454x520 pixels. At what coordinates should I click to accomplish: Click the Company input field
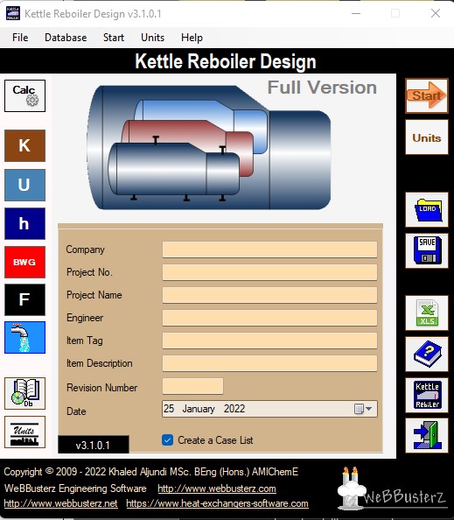click(269, 249)
